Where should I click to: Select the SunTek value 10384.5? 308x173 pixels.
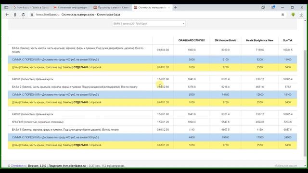point(288,50)
